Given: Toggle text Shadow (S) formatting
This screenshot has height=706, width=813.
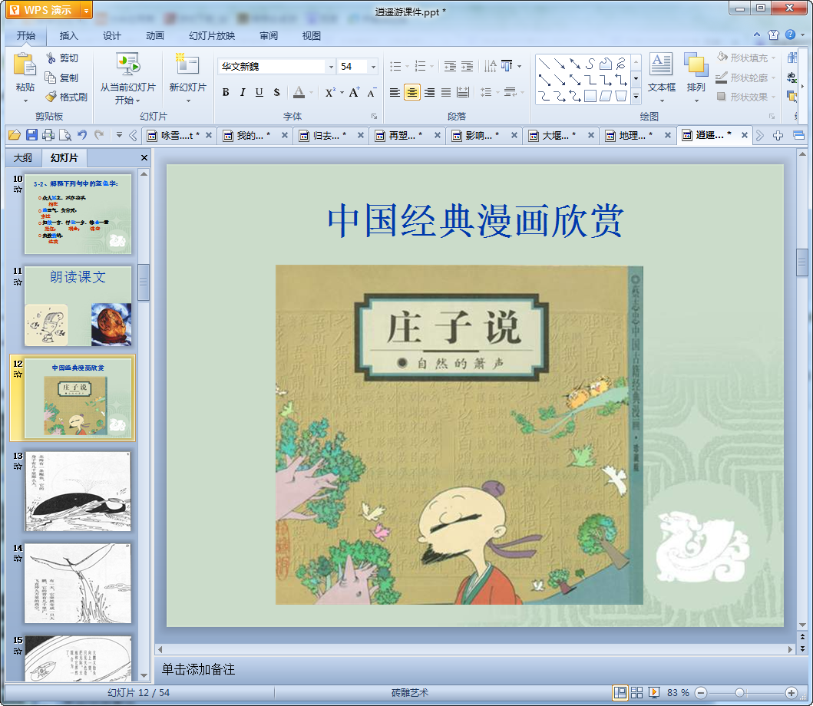Looking at the screenshot, I should 276,92.
